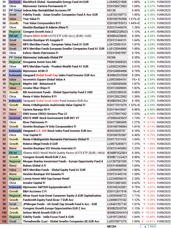Select row header 74
This screenshot has height=228, width=171.
click(x=4, y=101)
